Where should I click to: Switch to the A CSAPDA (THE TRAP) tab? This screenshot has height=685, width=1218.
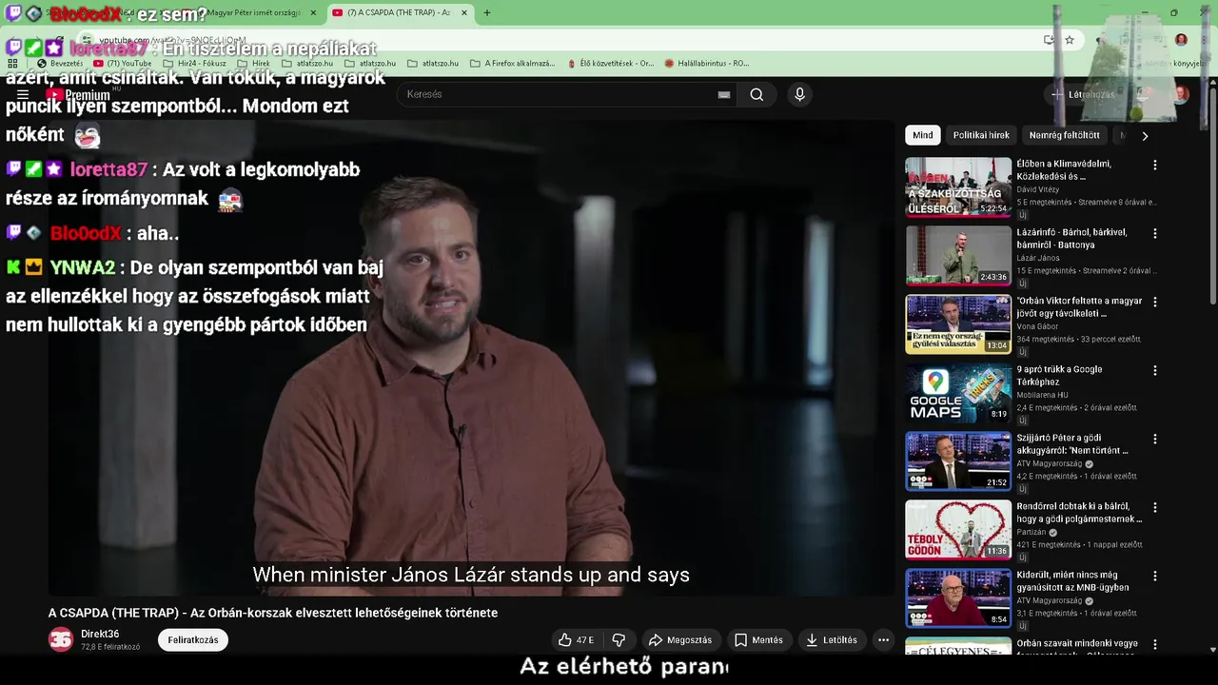400,12
